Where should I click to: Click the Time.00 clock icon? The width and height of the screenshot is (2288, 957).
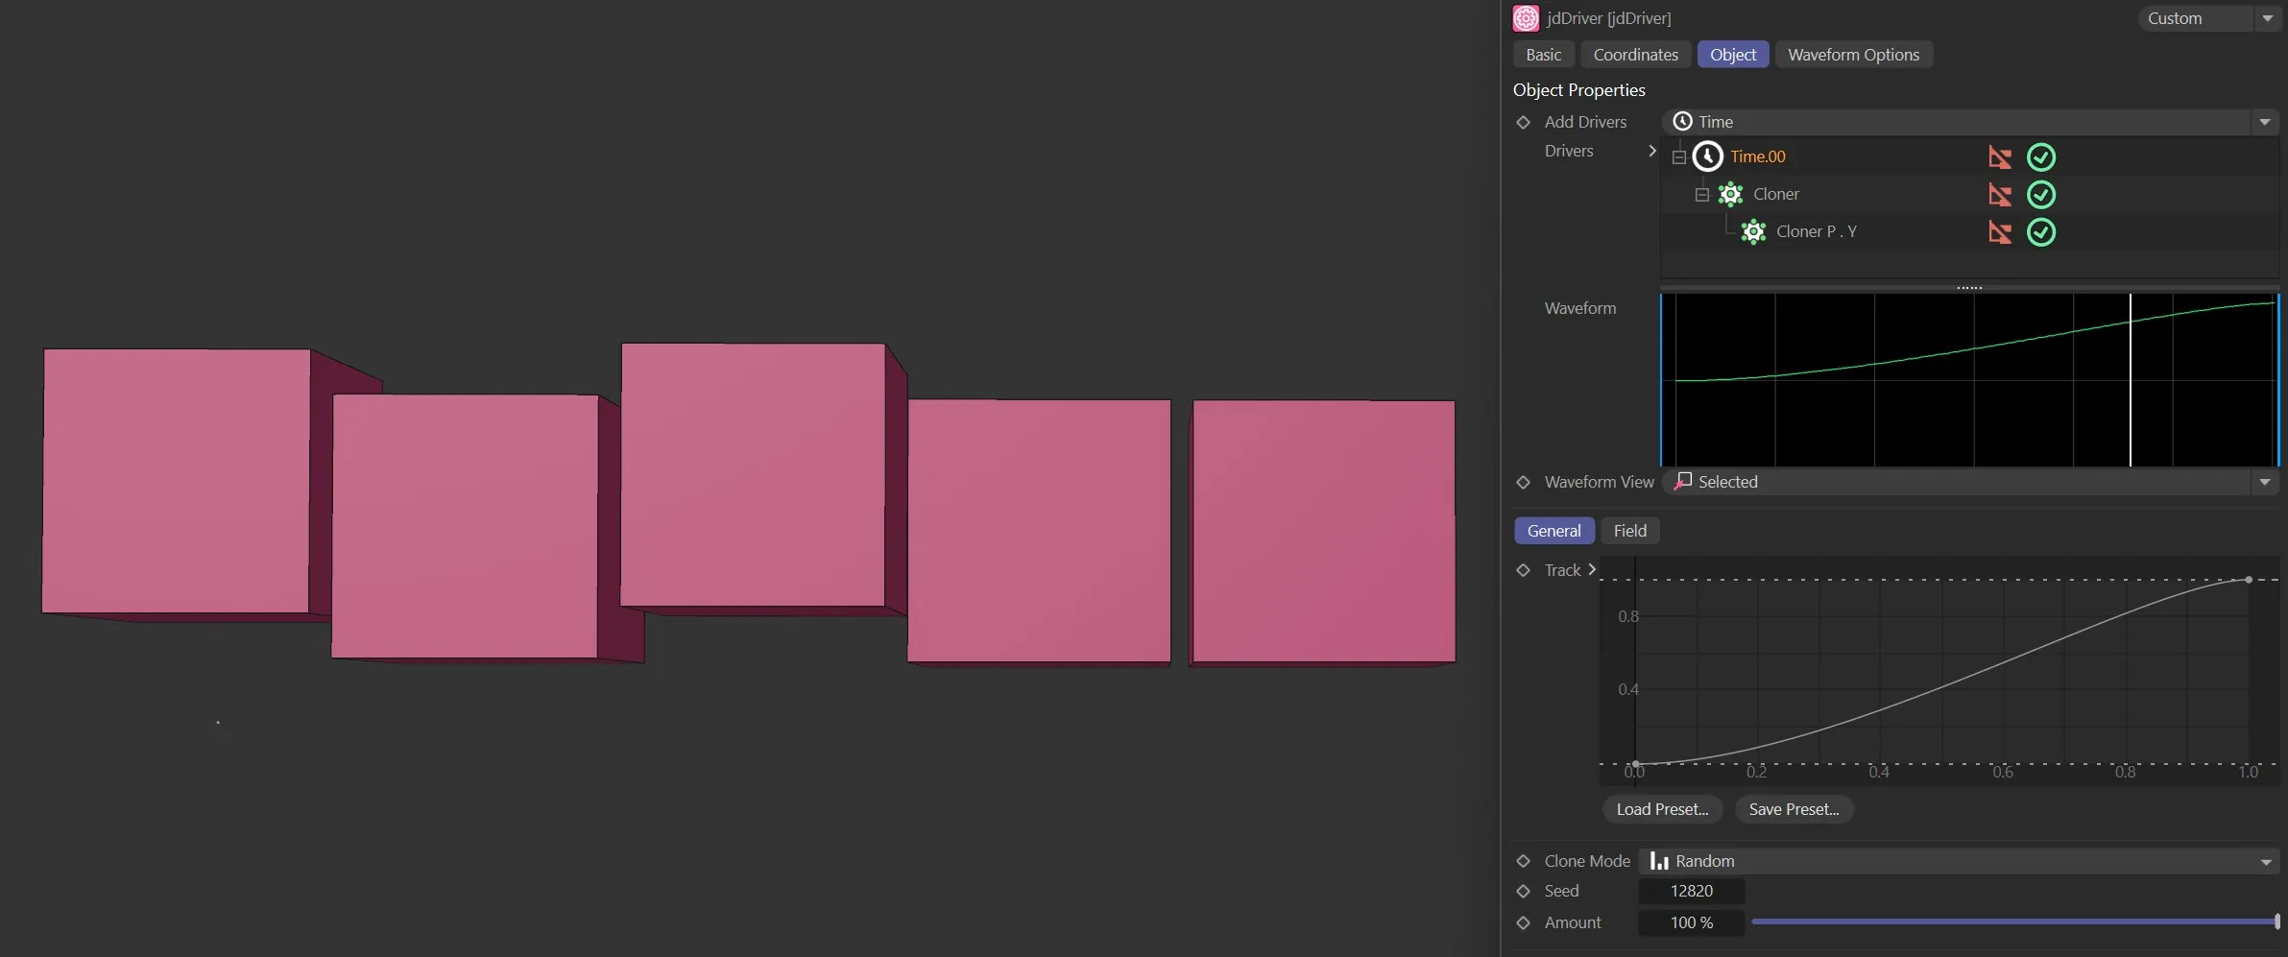(x=1707, y=156)
